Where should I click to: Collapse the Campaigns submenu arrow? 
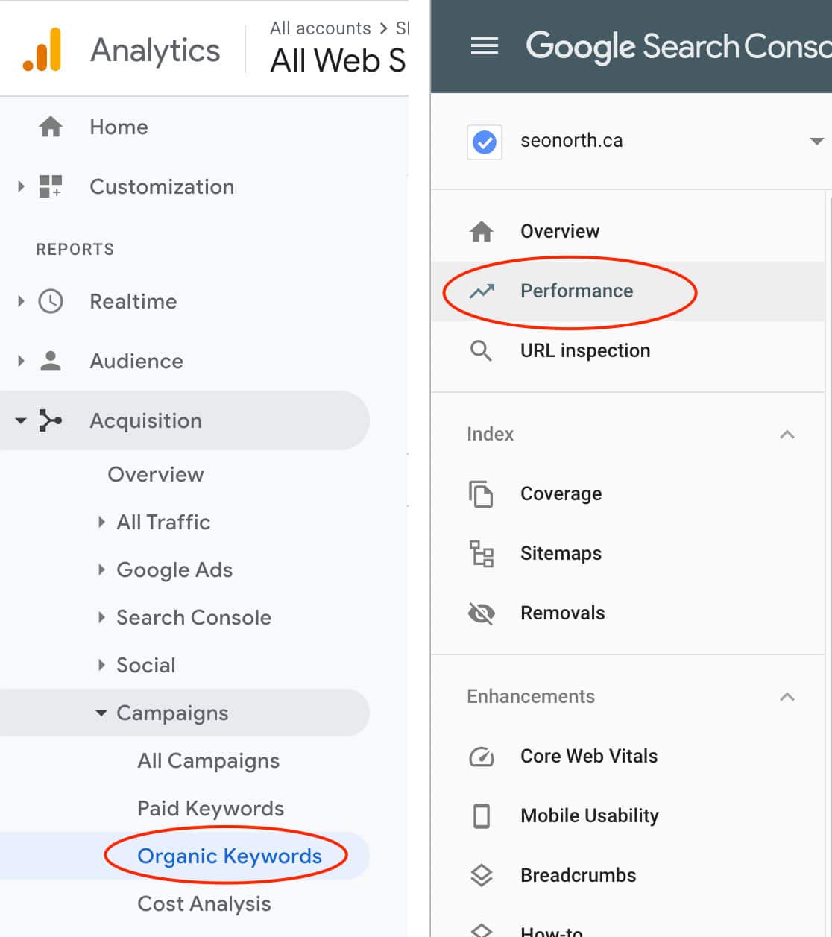(101, 713)
